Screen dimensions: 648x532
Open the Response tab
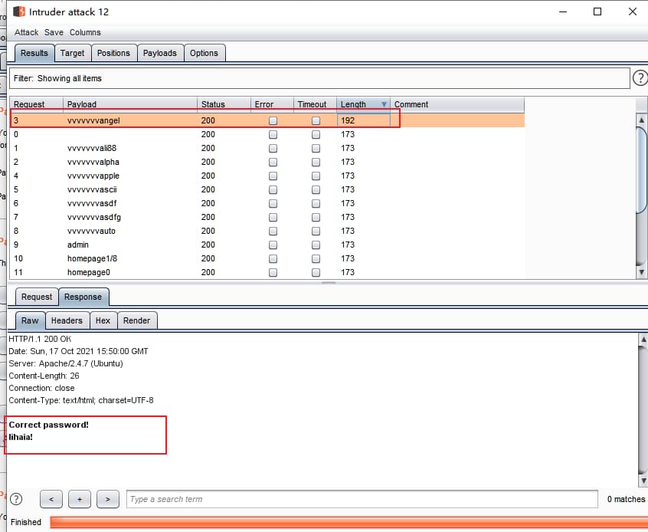click(83, 297)
